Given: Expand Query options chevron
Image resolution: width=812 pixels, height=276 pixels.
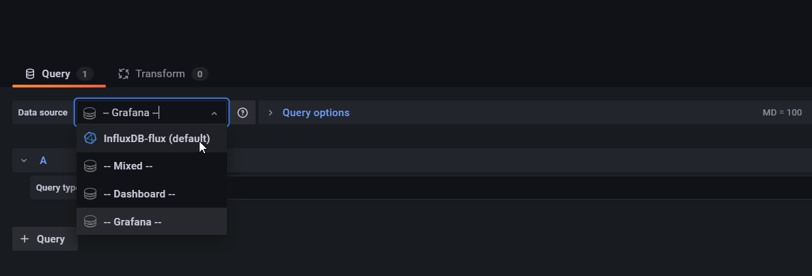Looking at the screenshot, I should pos(270,113).
